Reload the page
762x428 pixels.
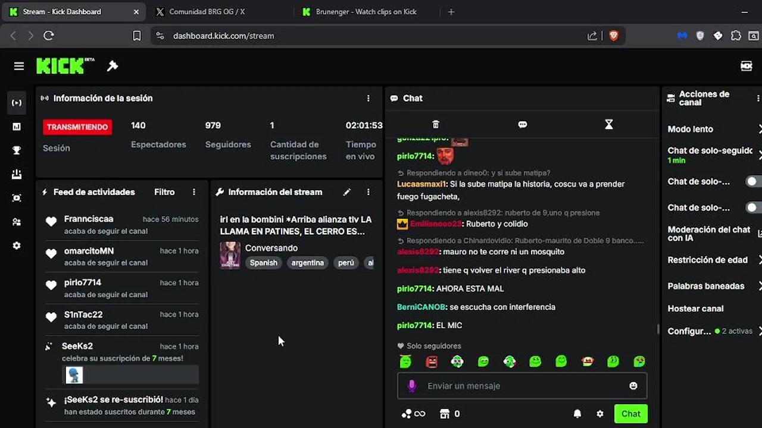49,36
